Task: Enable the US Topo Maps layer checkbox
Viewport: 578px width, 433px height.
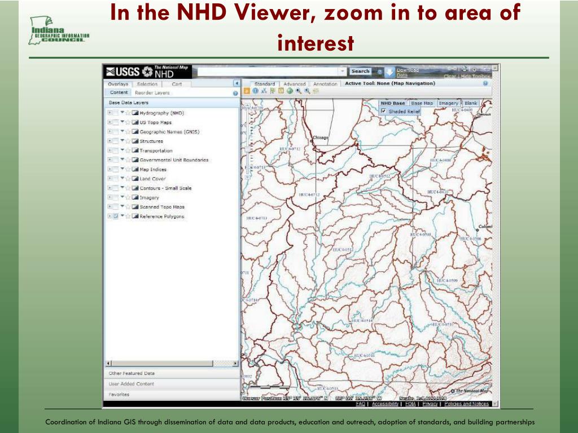Action: [116, 122]
